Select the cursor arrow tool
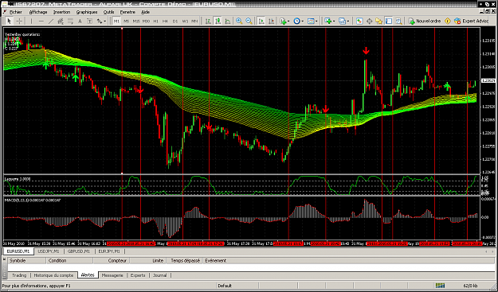Image resolution: width=498 pixels, height=292 pixels. point(10,21)
